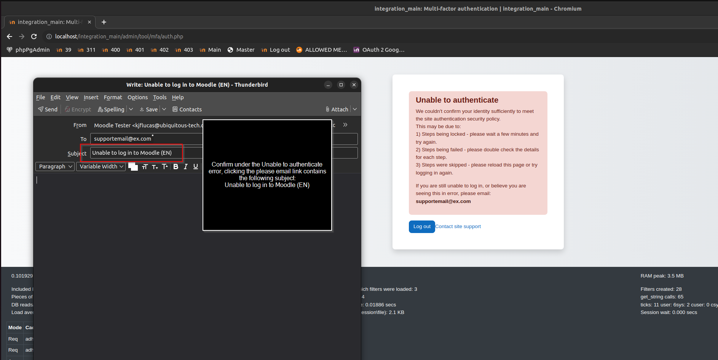Save the message draft
Screen dimensions: 718x360
[148, 109]
